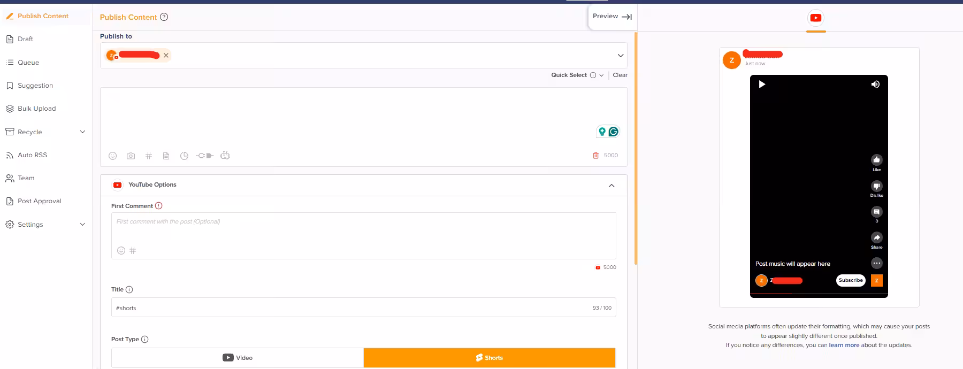Click the comments icon in the Shorts preview
This screenshot has height=369, width=963.
click(876, 212)
